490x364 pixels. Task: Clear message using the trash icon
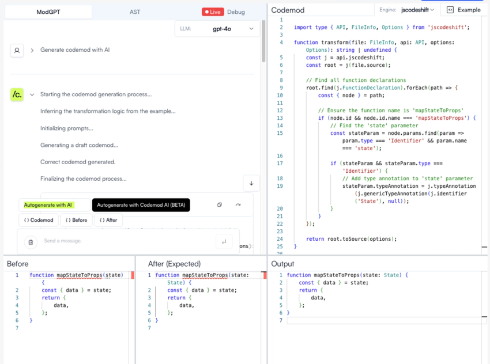tap(31, 241)
